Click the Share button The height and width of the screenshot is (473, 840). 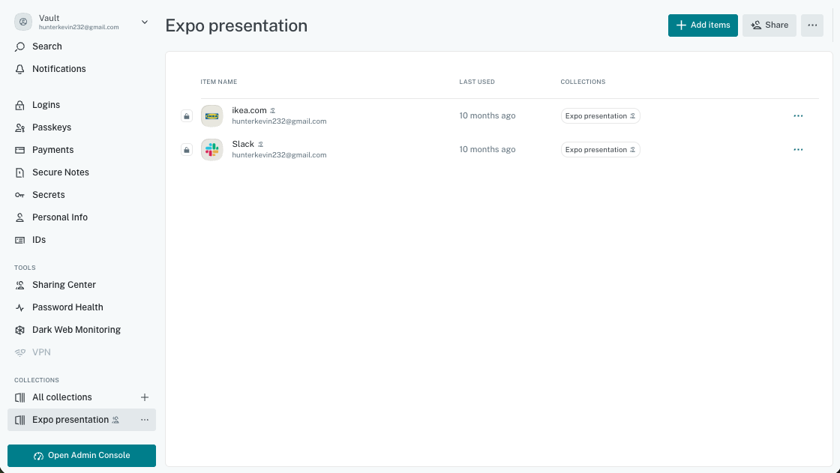769,25
